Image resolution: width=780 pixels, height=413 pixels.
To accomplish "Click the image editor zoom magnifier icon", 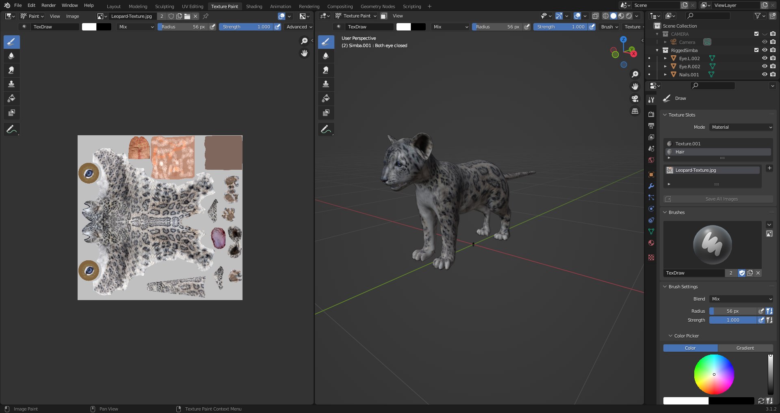I will point(304,41).
